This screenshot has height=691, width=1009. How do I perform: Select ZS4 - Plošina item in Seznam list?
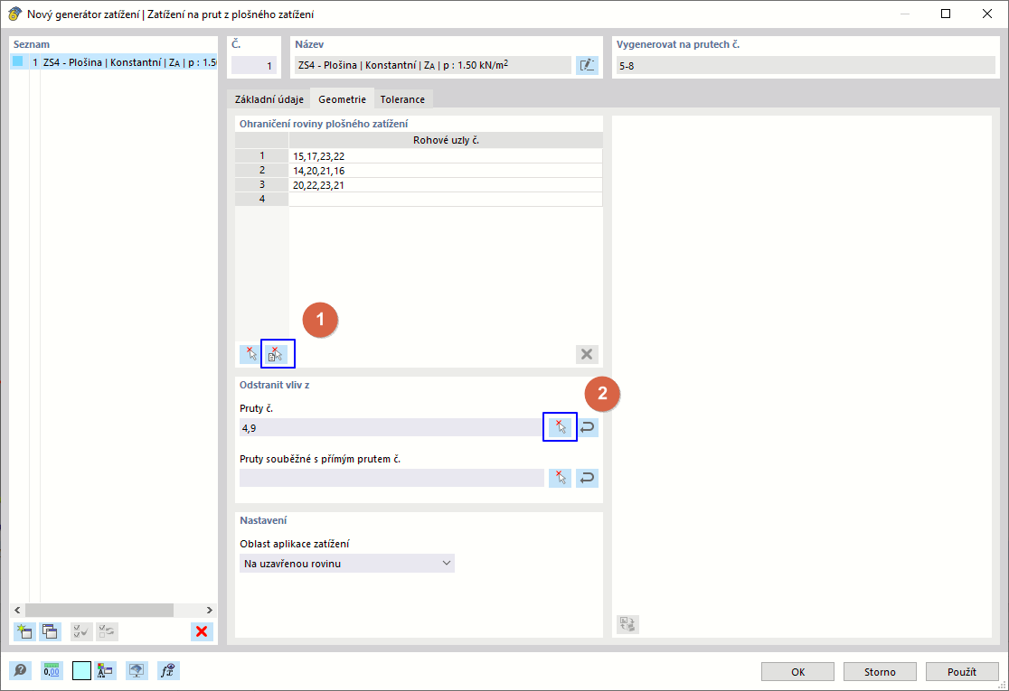pyautogui.click(x=114, y=62)
